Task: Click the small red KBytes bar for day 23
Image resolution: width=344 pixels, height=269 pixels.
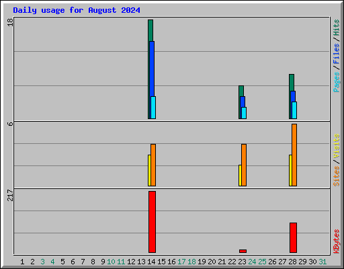Action: tap(243, 252)
